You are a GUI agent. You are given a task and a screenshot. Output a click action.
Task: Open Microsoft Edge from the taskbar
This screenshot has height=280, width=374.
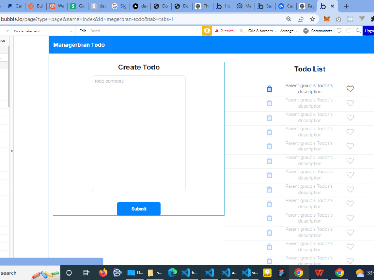tap(172, 273)
